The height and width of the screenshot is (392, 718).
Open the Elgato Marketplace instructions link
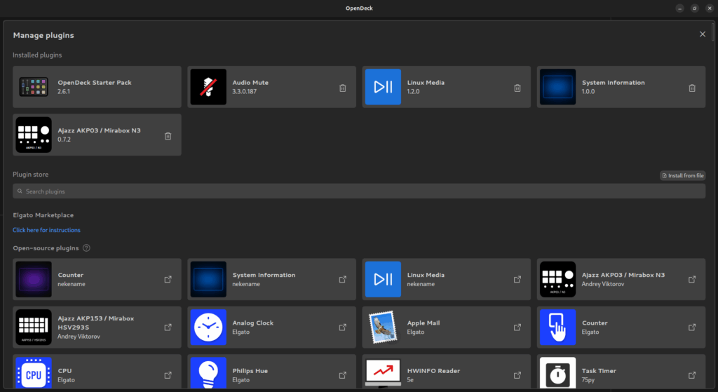pyautogui.click(x=46, y=230)
